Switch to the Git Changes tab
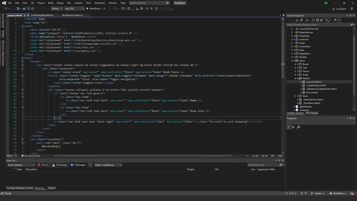 (x=312, y=113)
